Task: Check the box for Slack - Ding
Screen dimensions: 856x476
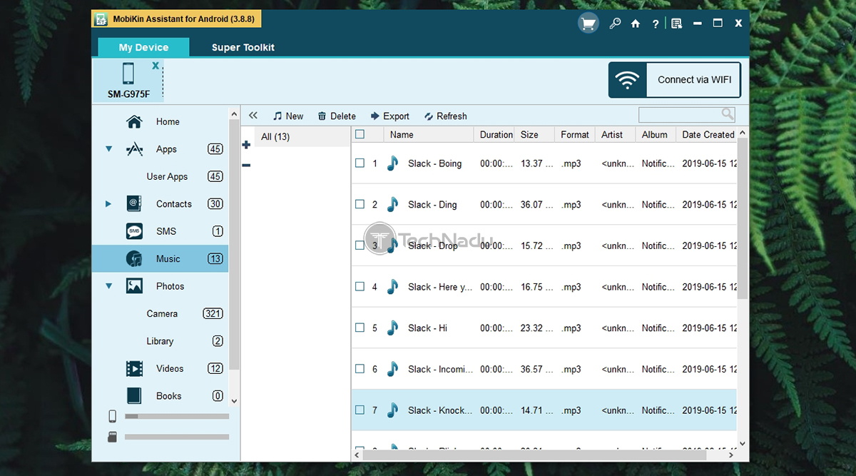Action: click(360, 204)
